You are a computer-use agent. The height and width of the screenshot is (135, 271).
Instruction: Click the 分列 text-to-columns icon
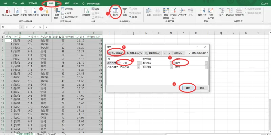tap(149, 12)
